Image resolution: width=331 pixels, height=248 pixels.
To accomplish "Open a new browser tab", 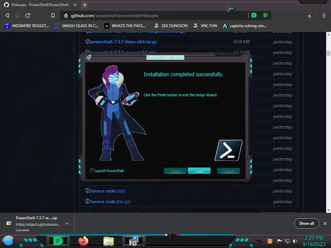I will 85,5.
